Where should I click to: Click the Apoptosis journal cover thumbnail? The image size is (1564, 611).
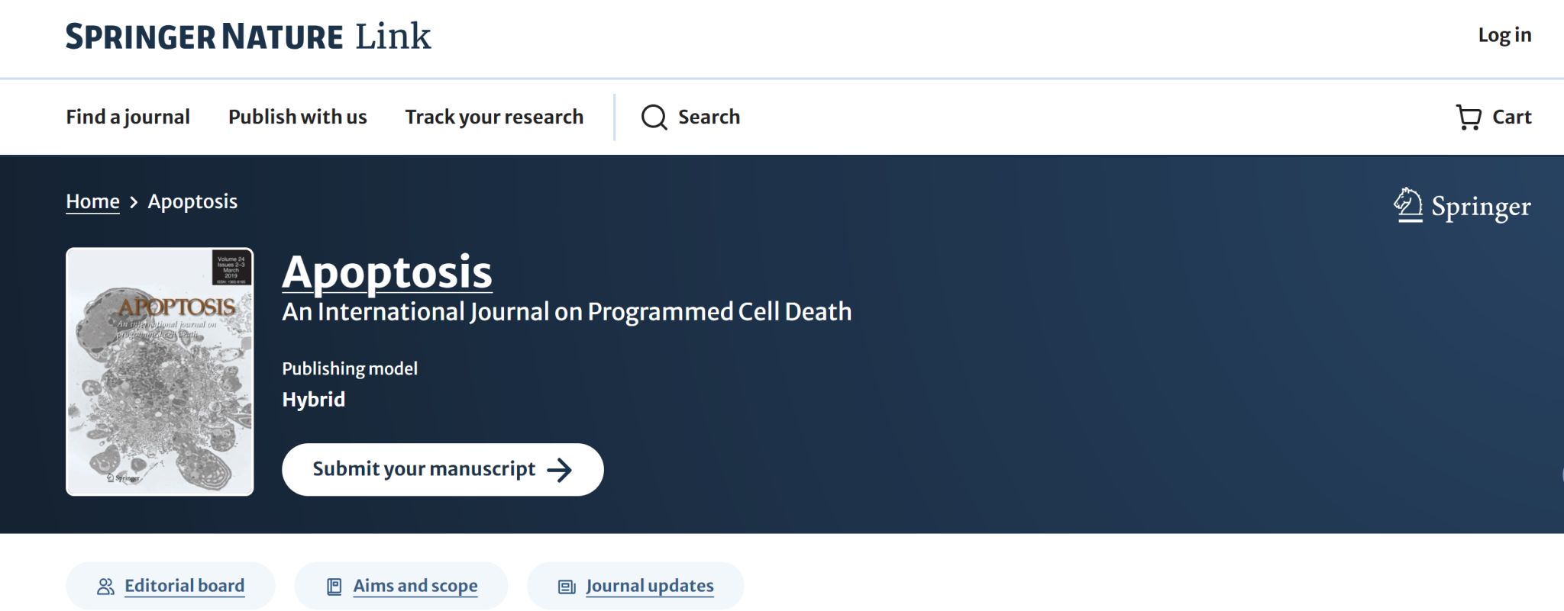coord(160,371)
